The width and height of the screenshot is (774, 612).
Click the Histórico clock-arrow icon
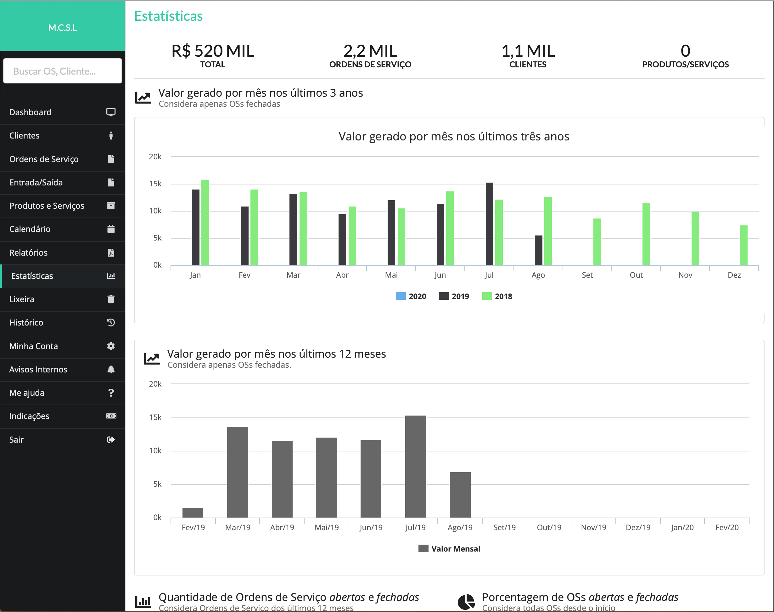tap(111, 322)
